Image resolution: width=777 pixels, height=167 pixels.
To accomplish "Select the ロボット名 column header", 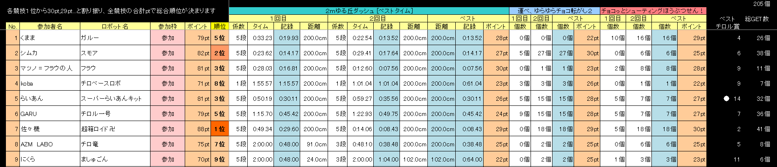I will tap(115, 26).
